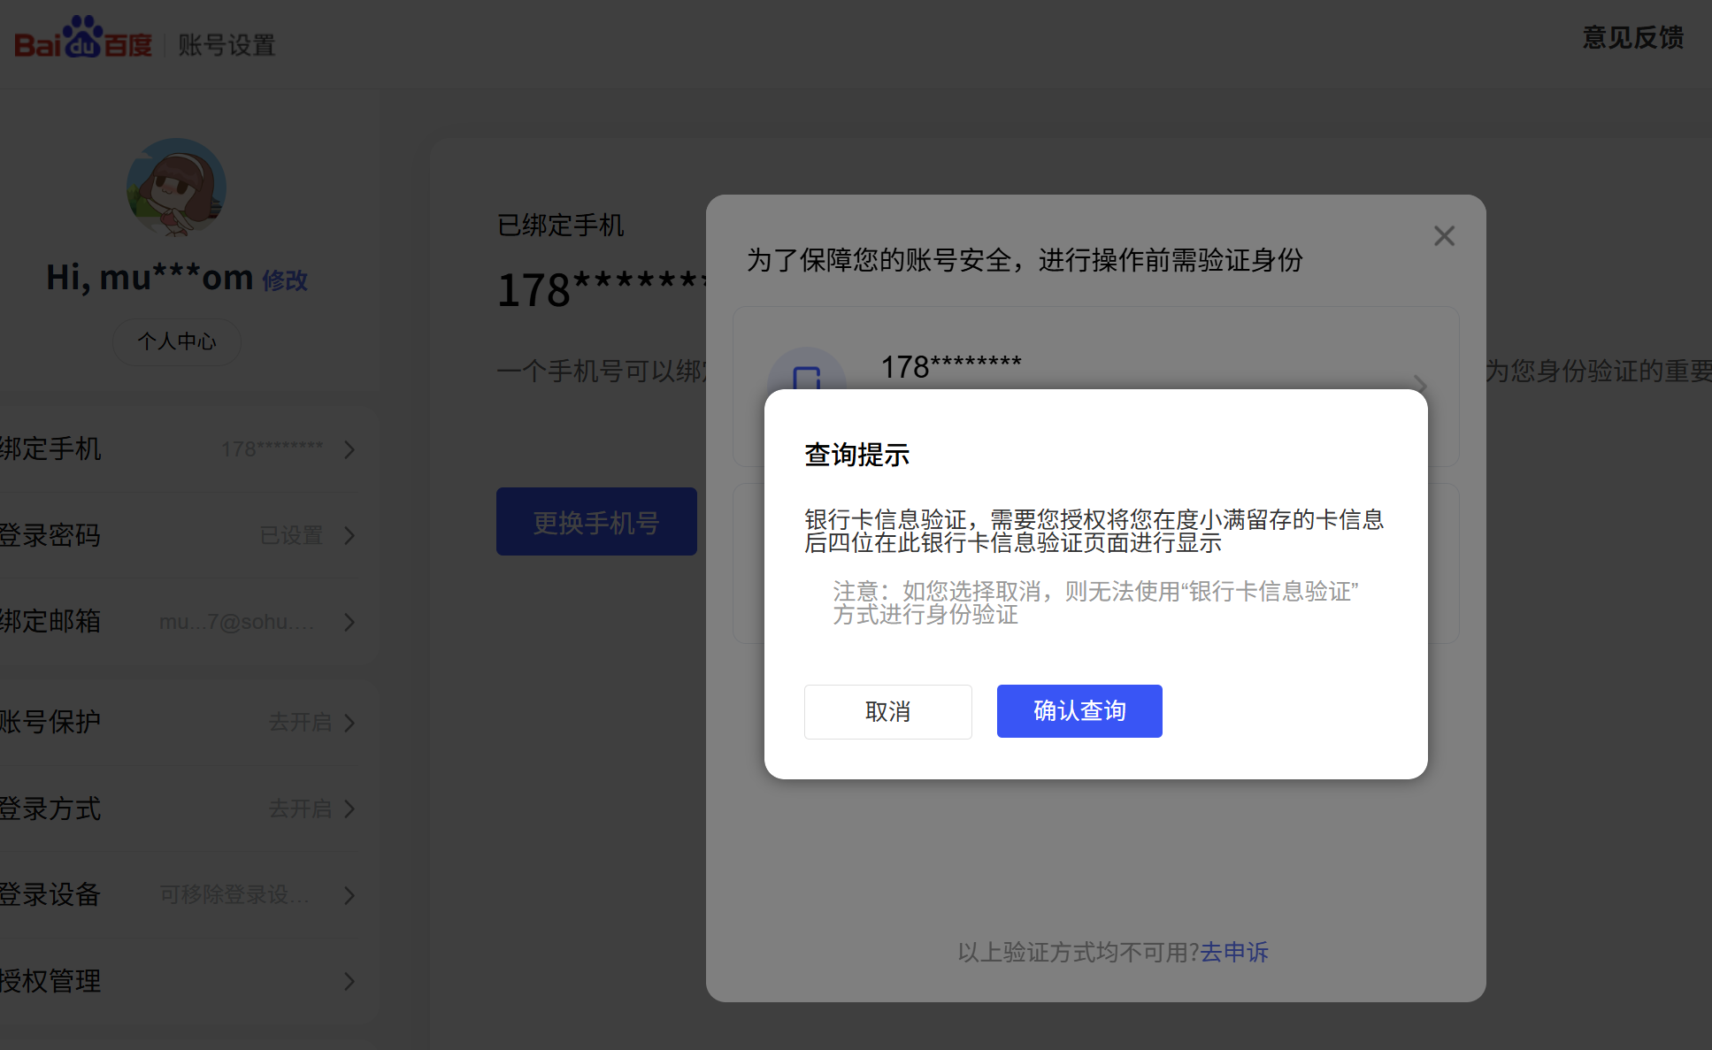Screen dimensions: 1712x1050
Task: Click 确认查询 confirm query button
Action: 1079,711
